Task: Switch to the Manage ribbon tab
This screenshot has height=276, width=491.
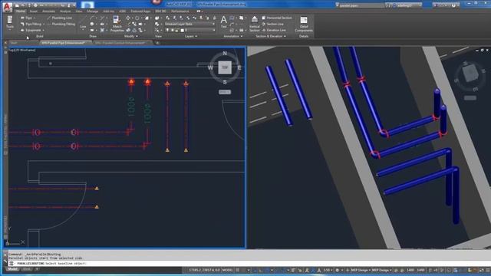Action: click(93, 11)
